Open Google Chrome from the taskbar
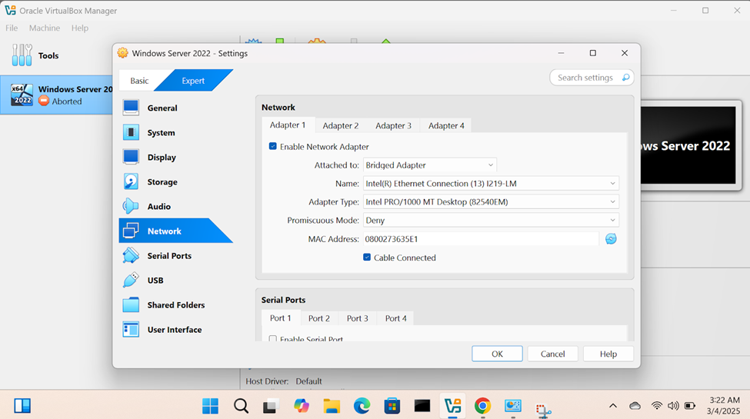 pyautogui.click(x=482, y=406)
